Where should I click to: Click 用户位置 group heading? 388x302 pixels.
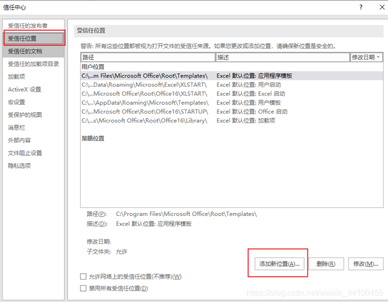click(93, 67)
